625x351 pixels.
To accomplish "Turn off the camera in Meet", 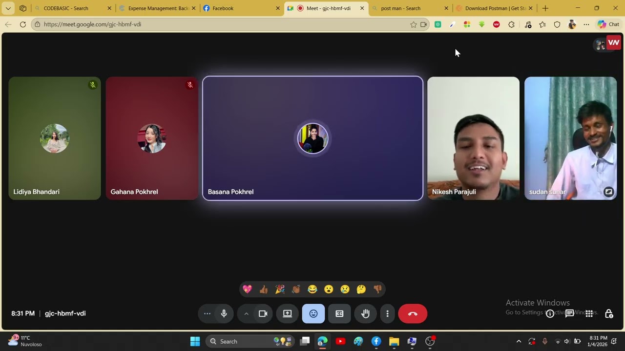I will pyautogui.click(x=263, y=313).
